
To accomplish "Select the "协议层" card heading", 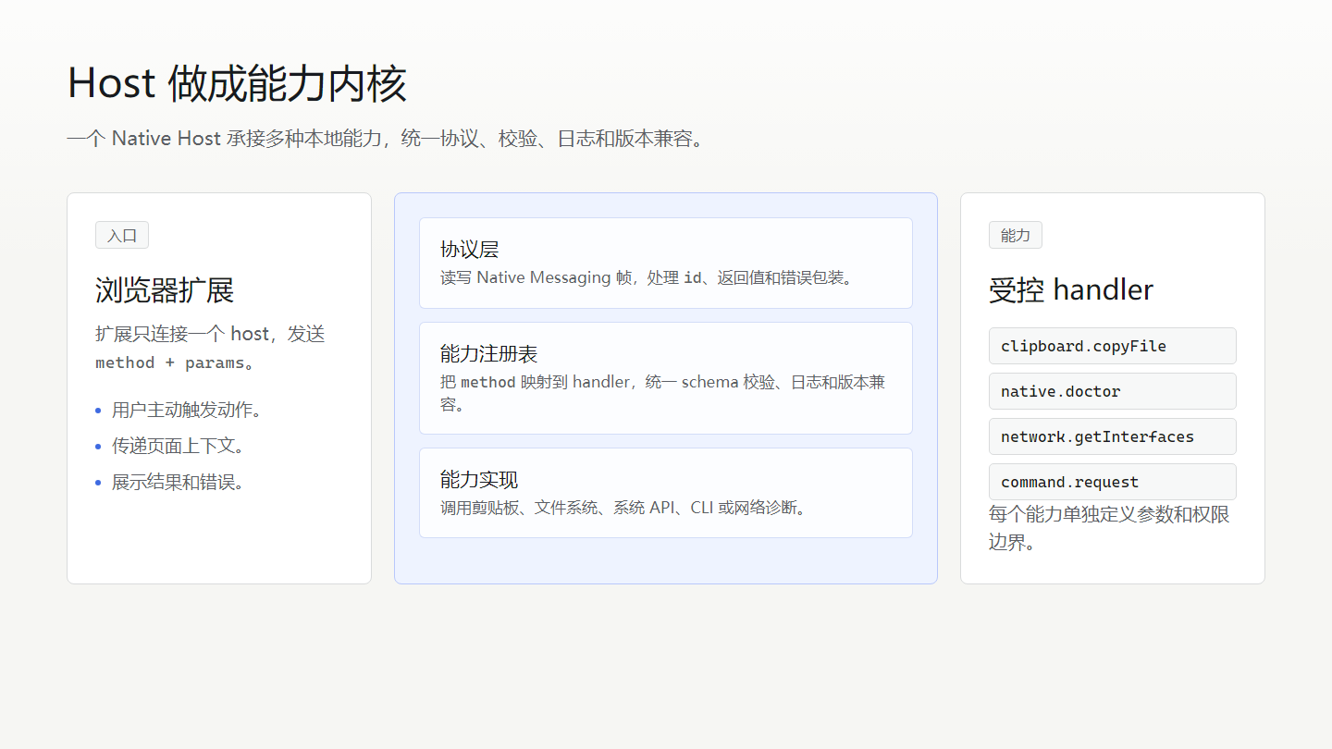I will coord(470,250).
